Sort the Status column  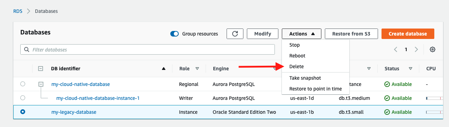tap(411, 69)
